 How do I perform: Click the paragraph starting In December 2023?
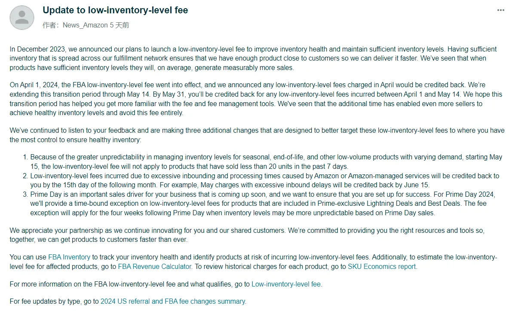253,58
